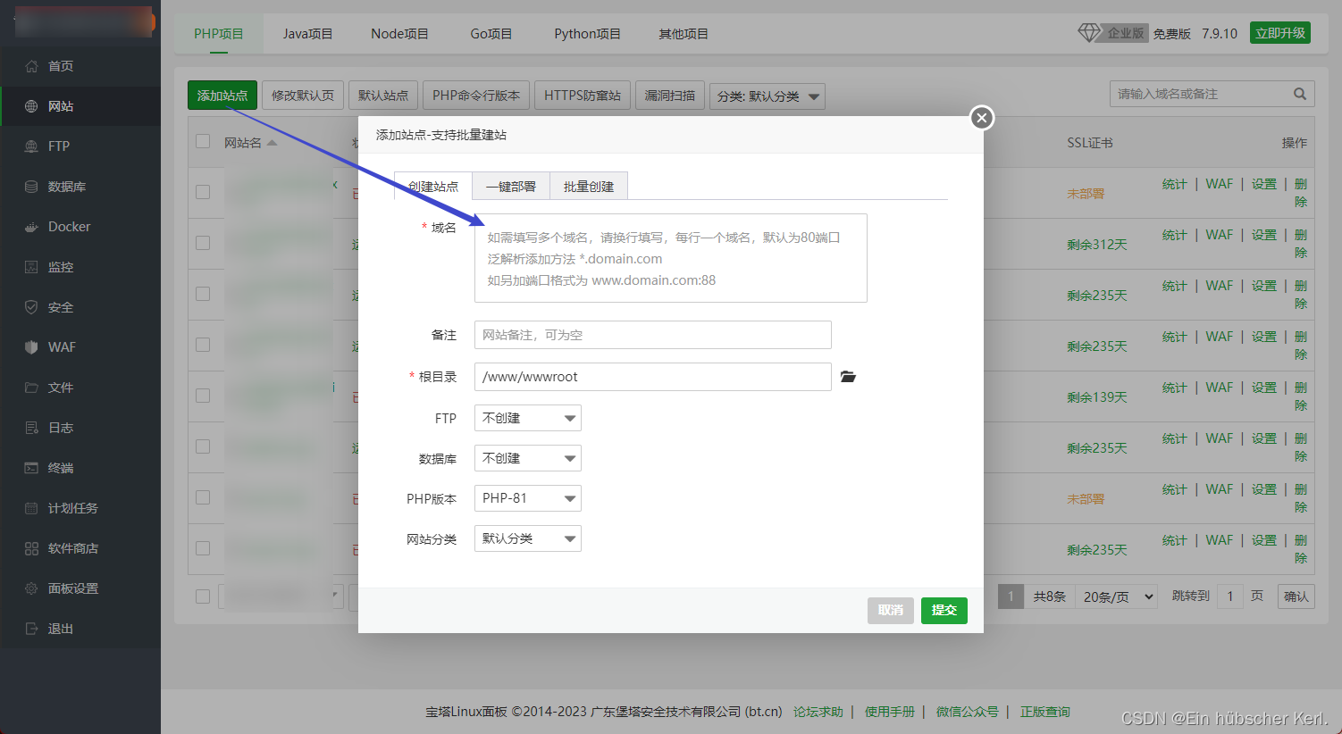Select the 批量创建 dialog tab
This screenshot has height=734, width=1342.
click(589, 187)
